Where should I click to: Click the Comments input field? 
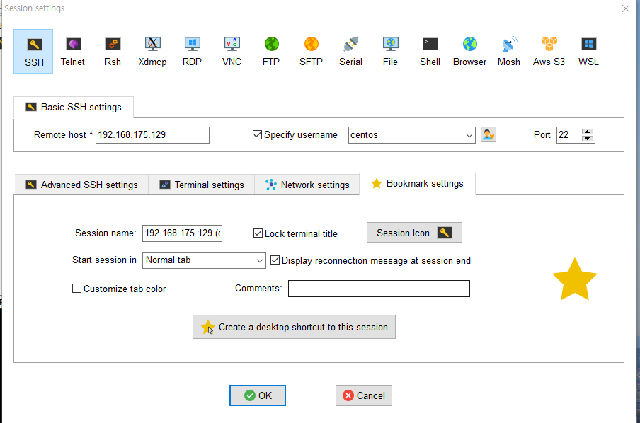tap(379, 289)
